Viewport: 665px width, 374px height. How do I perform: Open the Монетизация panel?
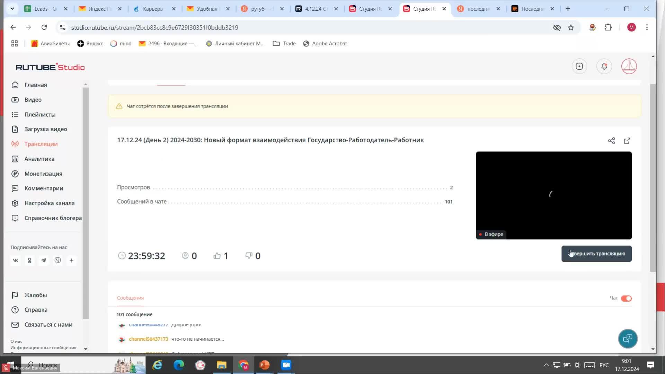[43, 173]
